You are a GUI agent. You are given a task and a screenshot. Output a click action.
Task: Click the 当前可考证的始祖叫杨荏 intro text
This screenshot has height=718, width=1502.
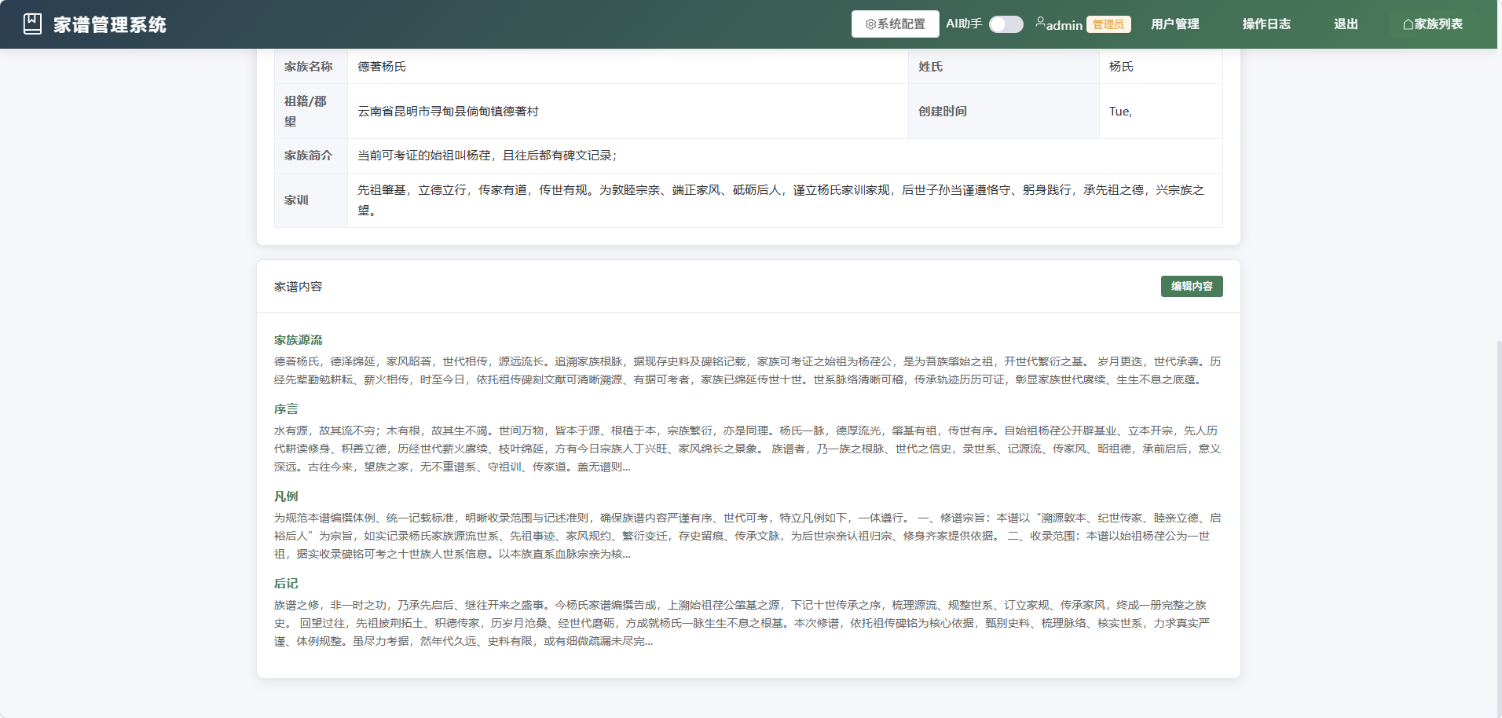coord(487,156)
